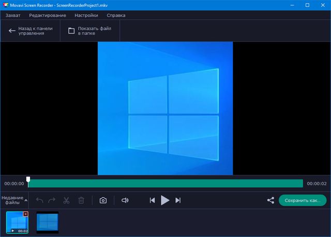The width and height of the screenshot is (331, 237).
Task: Click the green timeline seek bar
Action: coord(165,183)
